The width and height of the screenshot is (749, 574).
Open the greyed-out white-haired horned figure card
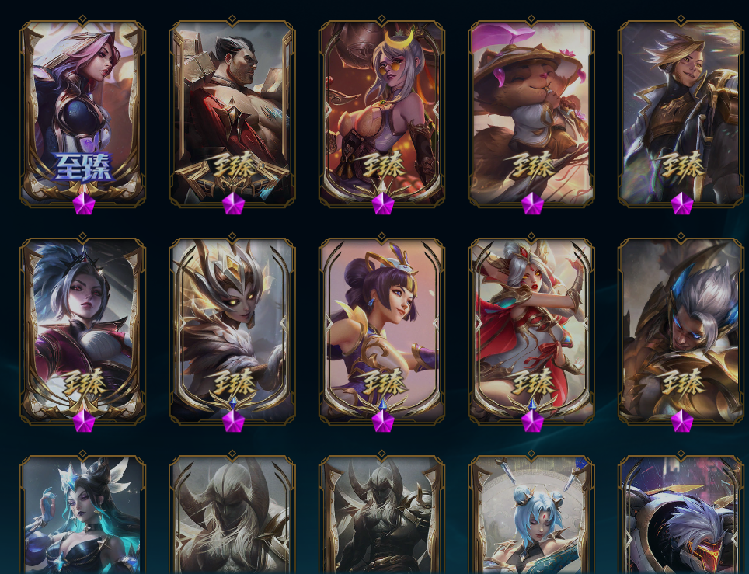click(232, 514)
